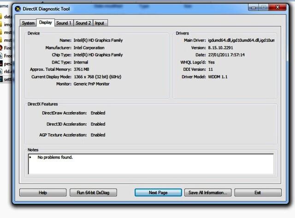Click driver date '27/01/2011 7:57:14'
This screenshot has height=218, width=295.
[226, 55]
